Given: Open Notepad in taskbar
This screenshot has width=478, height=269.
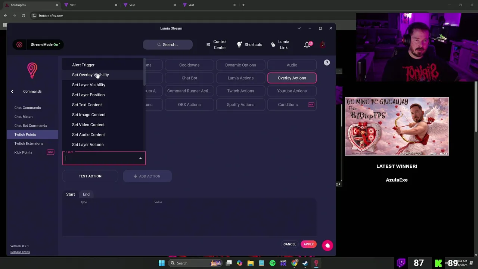Looking at the screenshot, I should coord(261,263).
